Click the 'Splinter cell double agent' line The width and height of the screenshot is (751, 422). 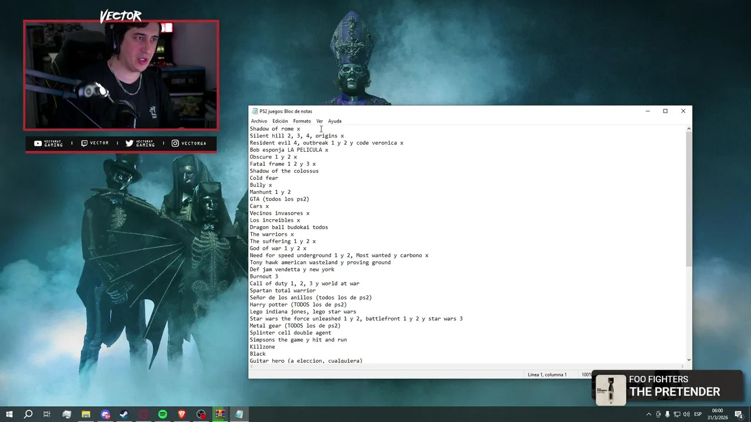tap(290, 333)
